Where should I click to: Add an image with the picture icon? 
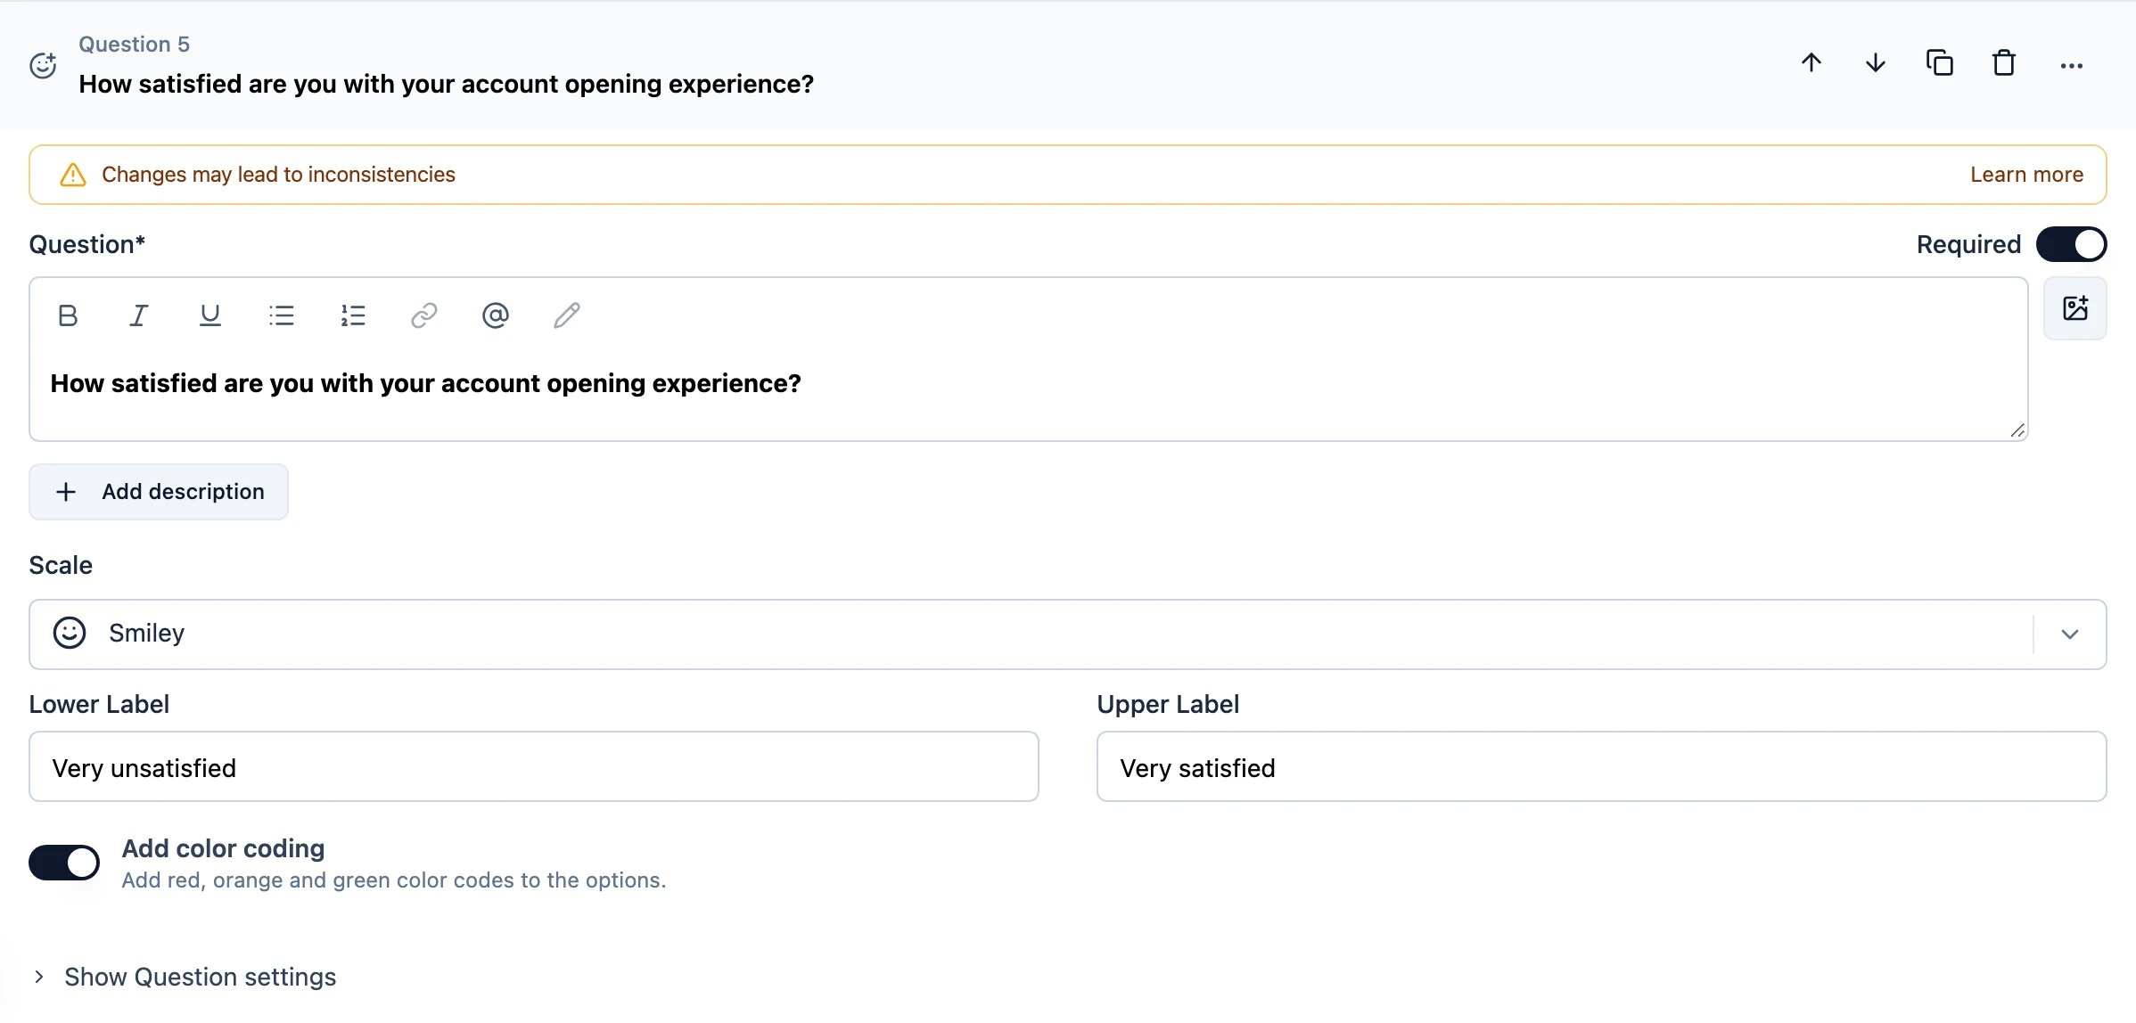[x=2075, y=308]
